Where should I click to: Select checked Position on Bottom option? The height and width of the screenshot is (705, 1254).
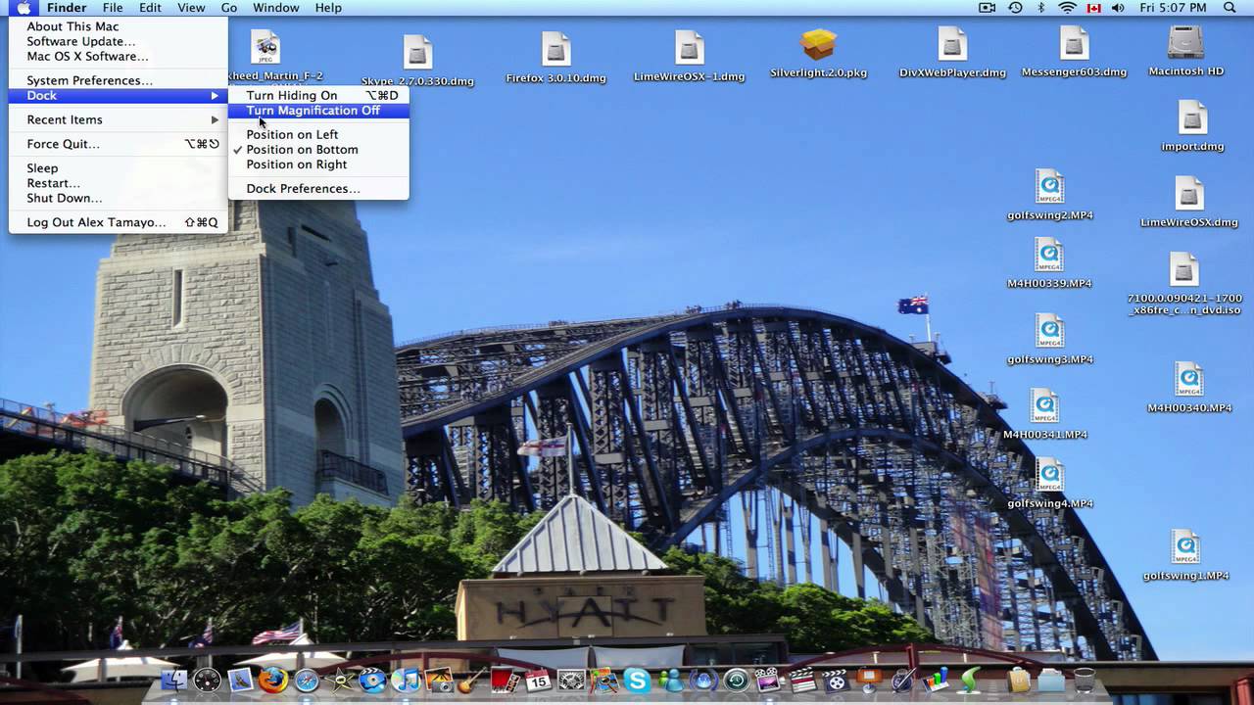tap(318, 150)
